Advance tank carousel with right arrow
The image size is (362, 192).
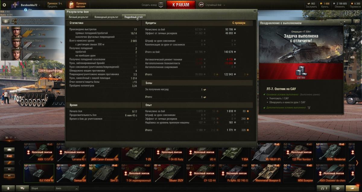tap(357, 163)
